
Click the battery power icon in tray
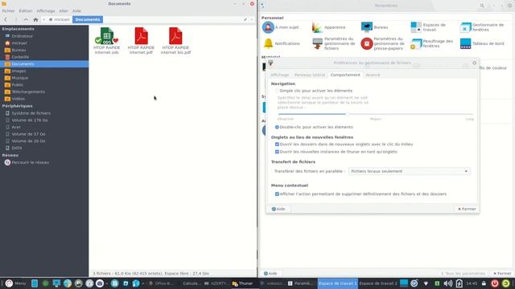(x=459, y=283)
